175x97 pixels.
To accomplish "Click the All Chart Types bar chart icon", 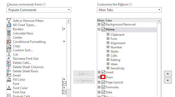I will click(x=9, y=25).
